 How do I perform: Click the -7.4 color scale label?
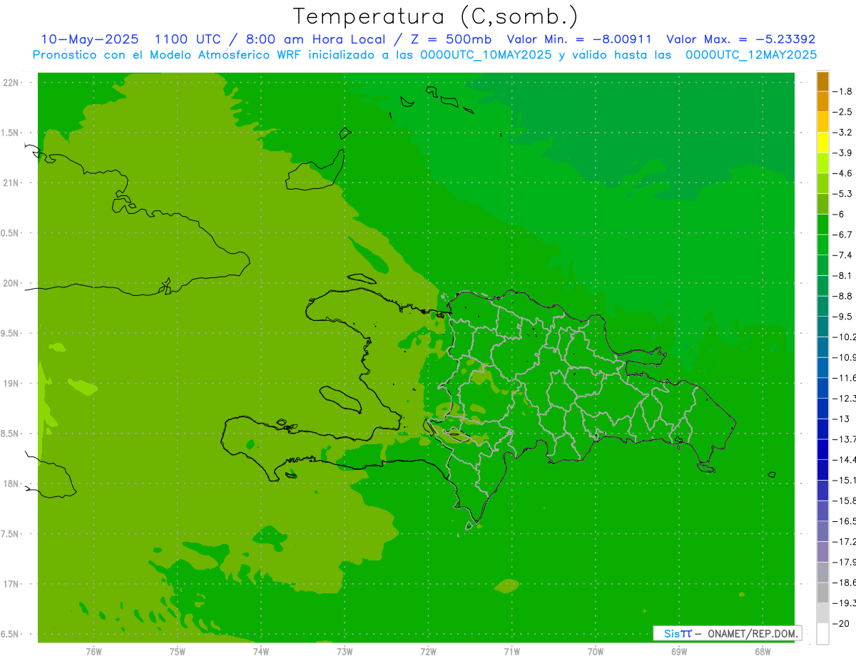(x=843, y=255)
